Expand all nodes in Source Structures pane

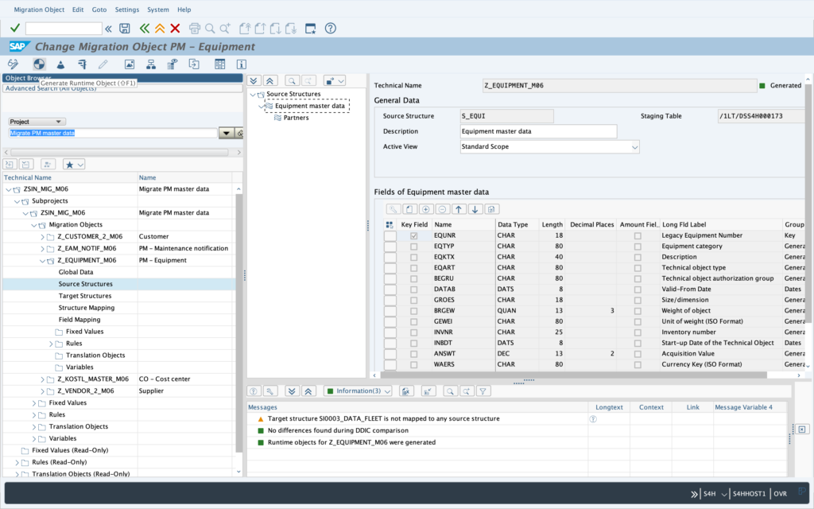coord(254,80)
